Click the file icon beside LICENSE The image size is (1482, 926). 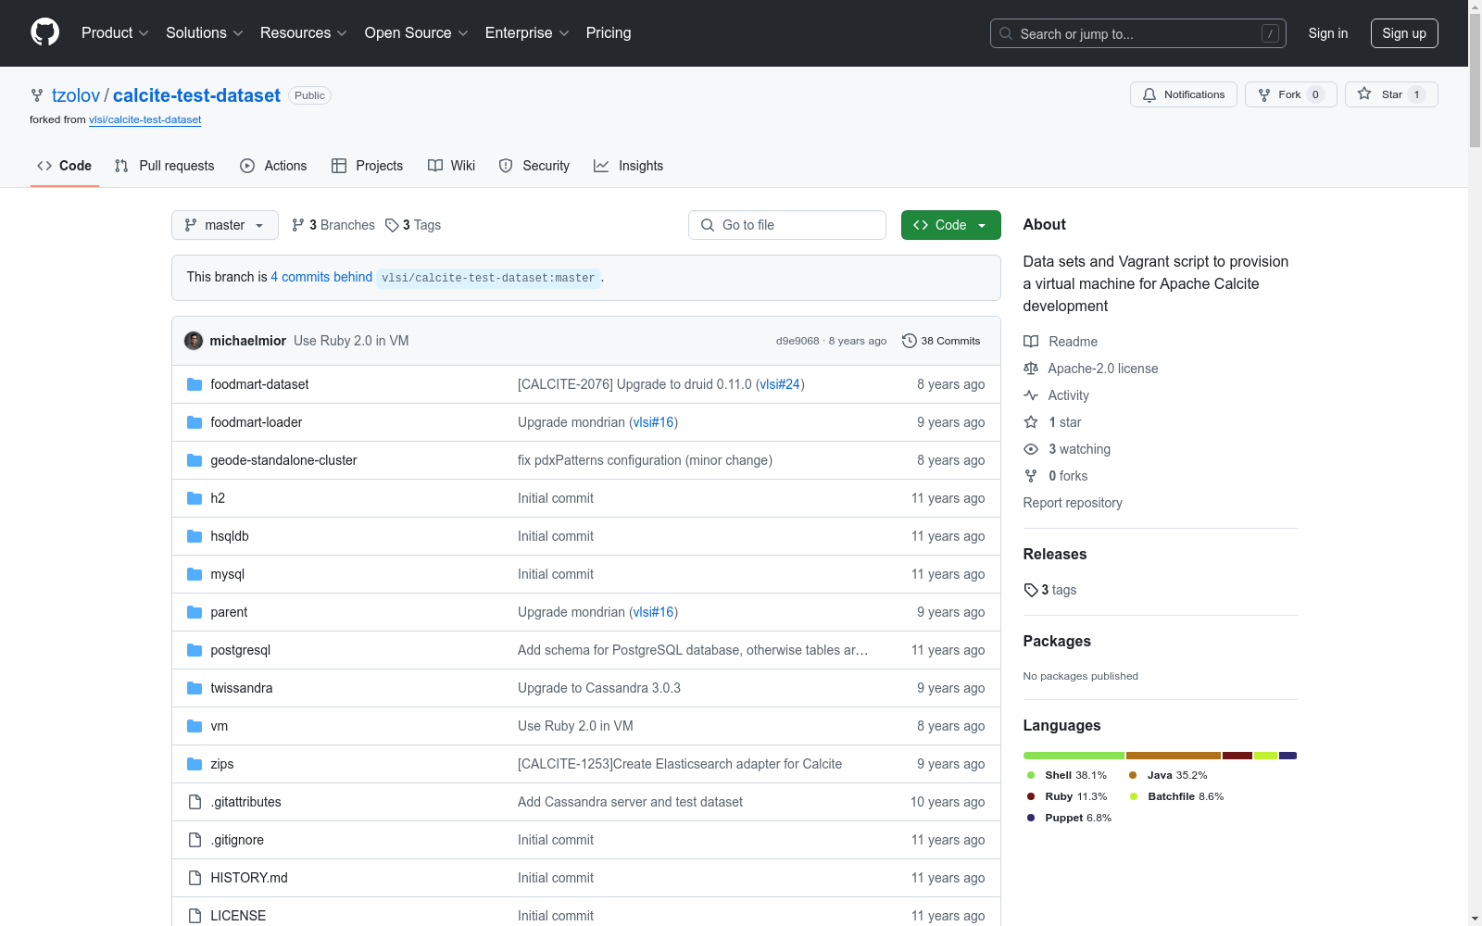pos(195,916)
